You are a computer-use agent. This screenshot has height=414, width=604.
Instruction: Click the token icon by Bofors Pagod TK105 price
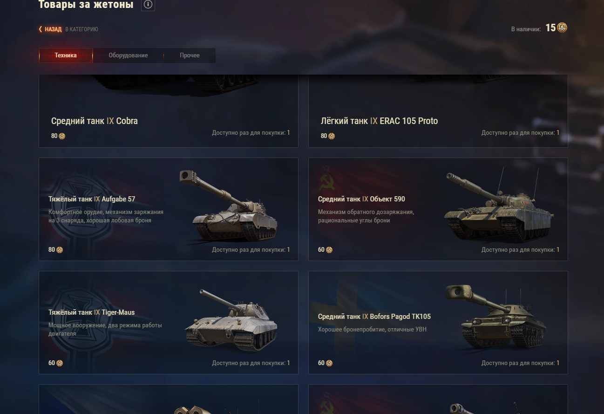coord(329,363)
